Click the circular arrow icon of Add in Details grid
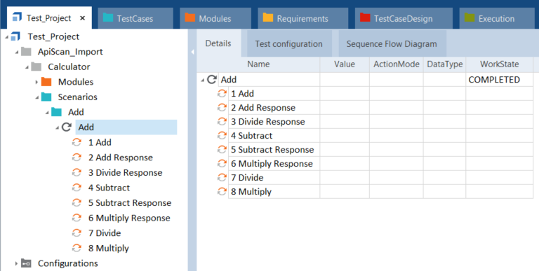 tap(212, 80)
